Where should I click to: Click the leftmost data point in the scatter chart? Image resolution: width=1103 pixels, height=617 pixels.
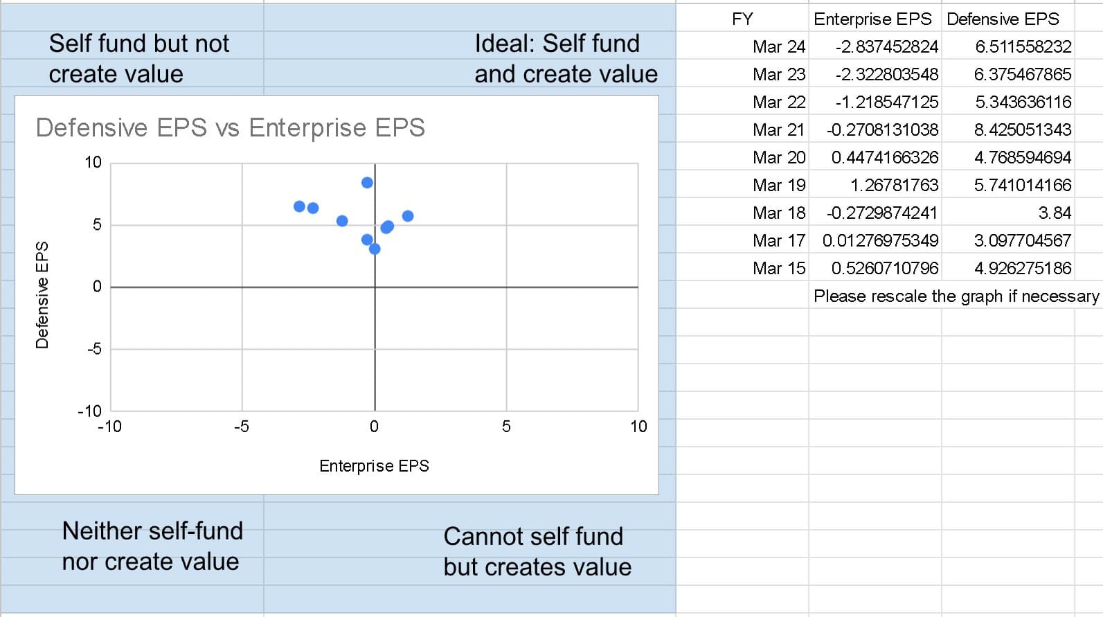tap(299, 206)
